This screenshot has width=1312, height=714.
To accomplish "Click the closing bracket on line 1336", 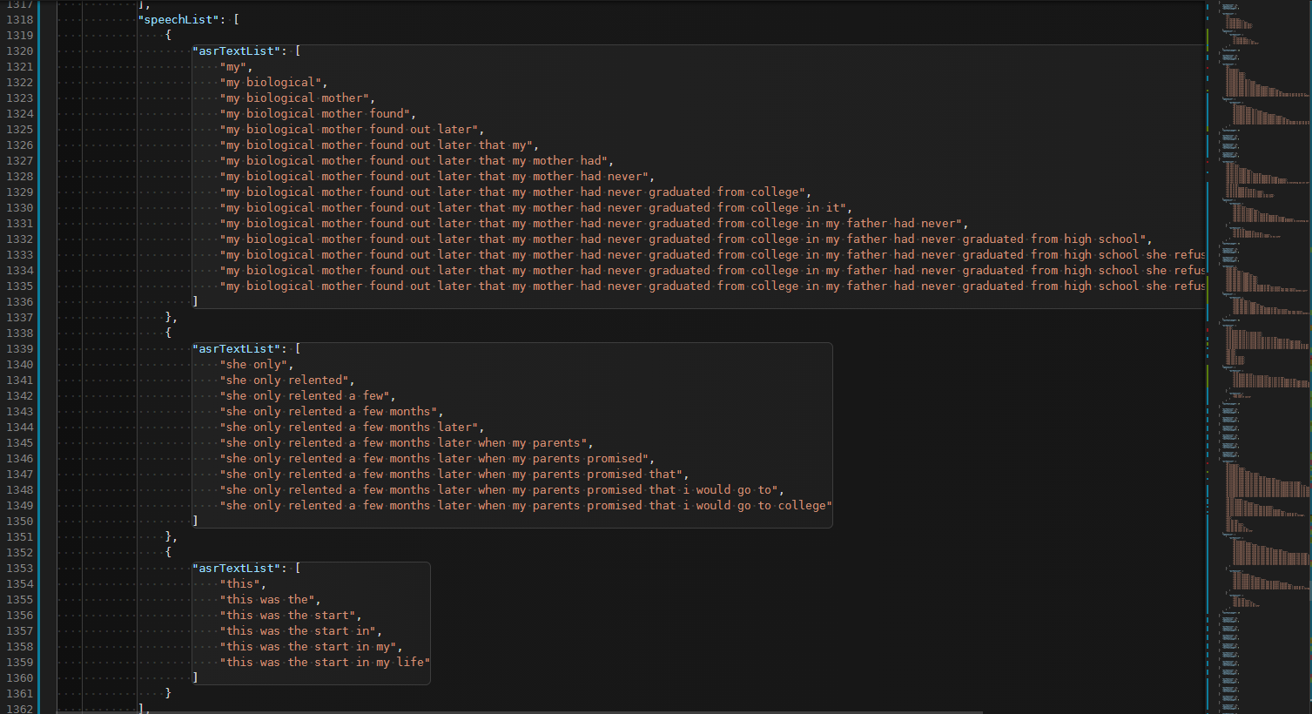I will click(196, 301).
